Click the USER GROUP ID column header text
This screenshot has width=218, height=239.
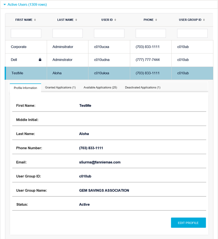coord(190,20)
